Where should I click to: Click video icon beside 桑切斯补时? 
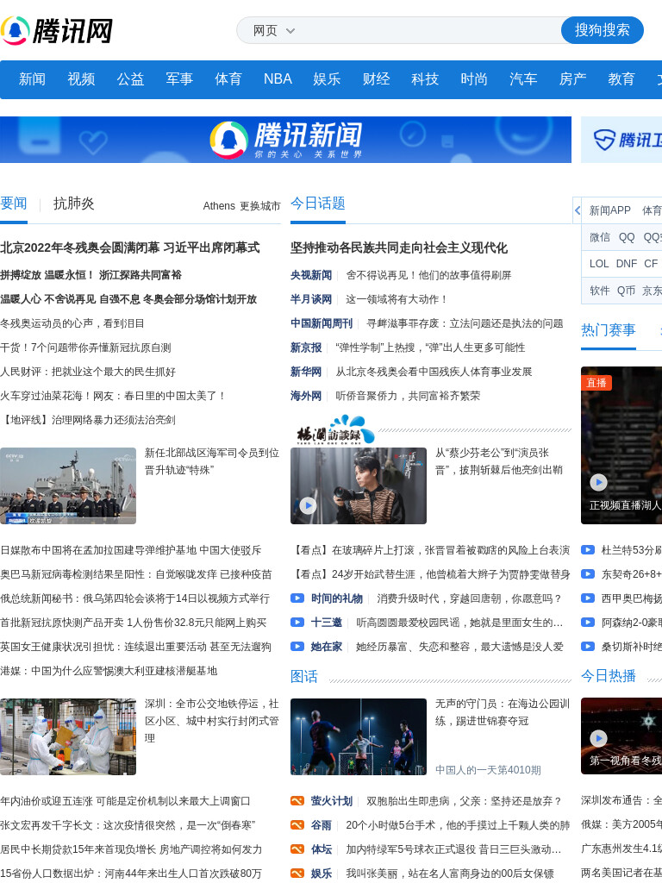coord(588,647)
